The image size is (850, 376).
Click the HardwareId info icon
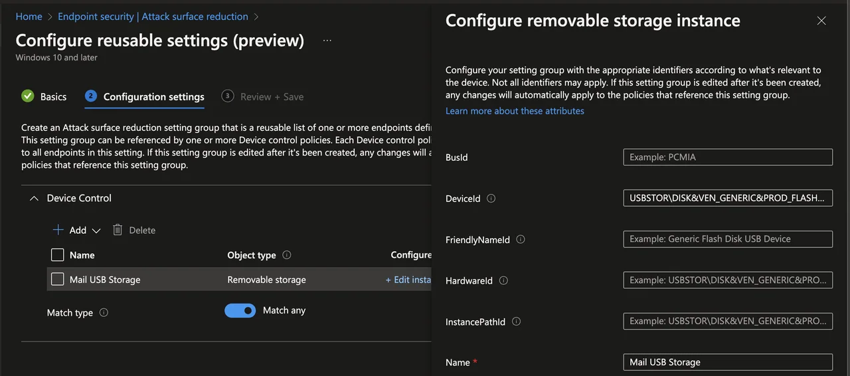[503, 280]
